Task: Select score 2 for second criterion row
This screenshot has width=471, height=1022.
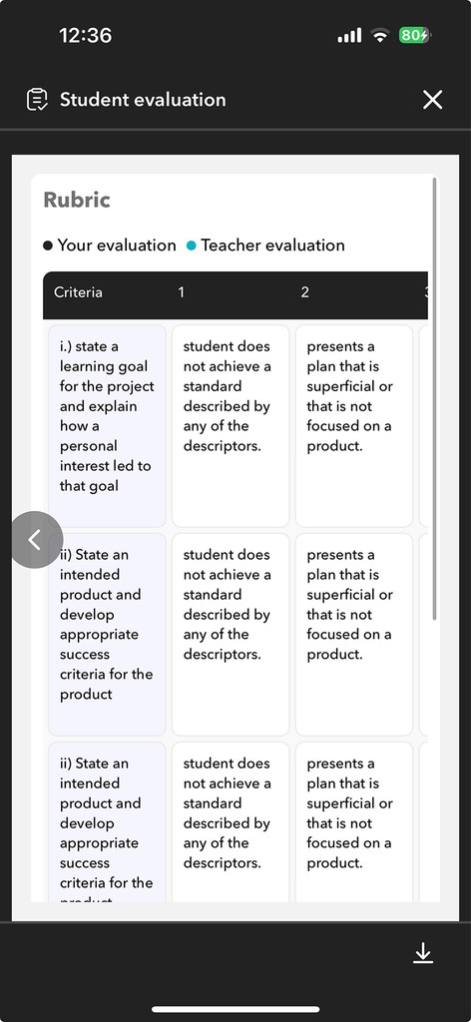Action: click(x=354, y=634)
